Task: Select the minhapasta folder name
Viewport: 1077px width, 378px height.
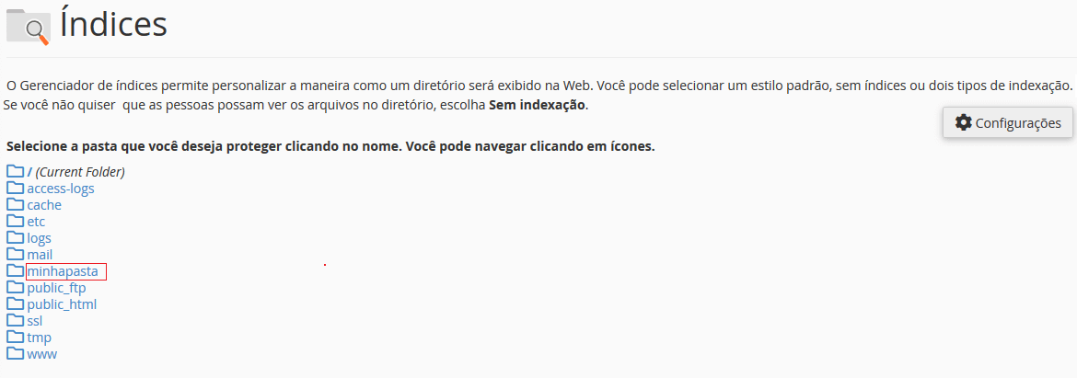Action: [x=63, y=271]
